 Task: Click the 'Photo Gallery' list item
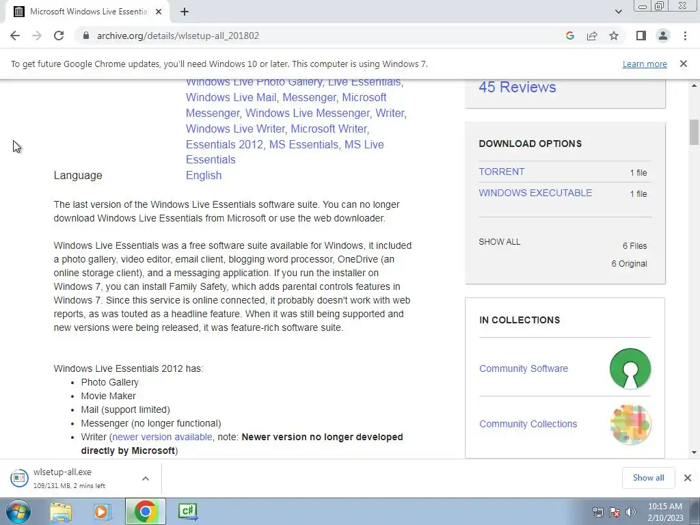coord(110,383)
